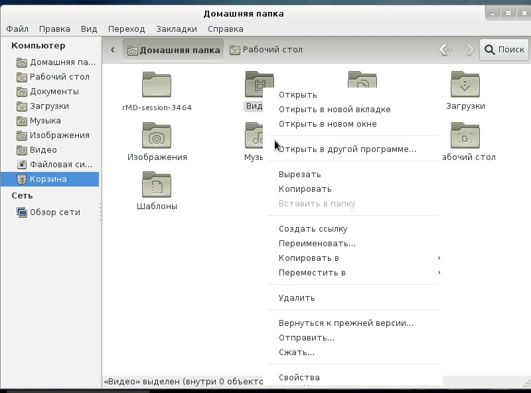Click the Обзор сети network icon

coord(22,212)
